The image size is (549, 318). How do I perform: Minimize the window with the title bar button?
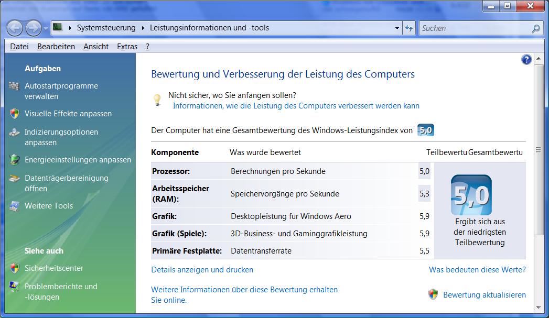tap(491, 6)
